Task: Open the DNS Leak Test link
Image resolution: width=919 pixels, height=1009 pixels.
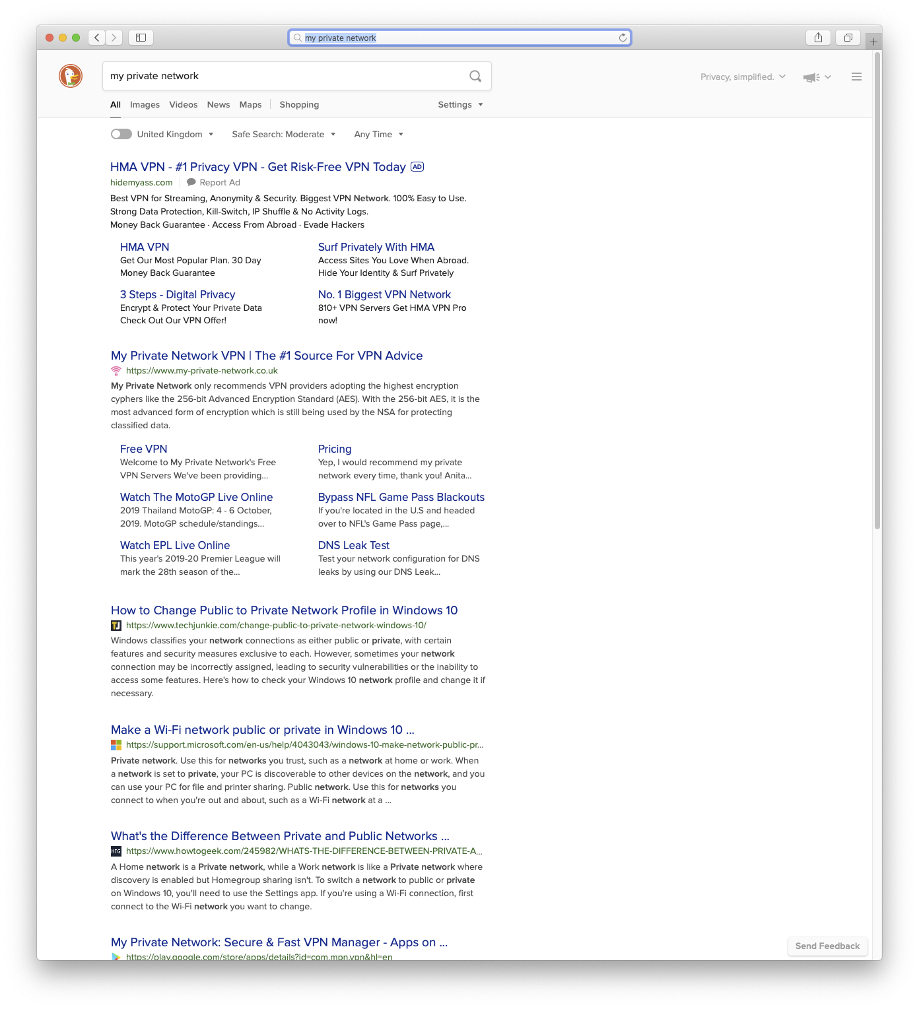Action: click(x=354, y=545)
